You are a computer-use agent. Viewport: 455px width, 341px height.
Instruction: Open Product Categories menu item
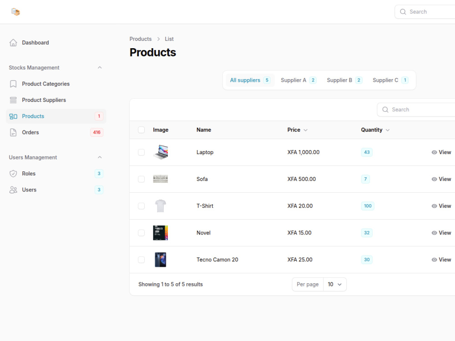coord(56,84)
